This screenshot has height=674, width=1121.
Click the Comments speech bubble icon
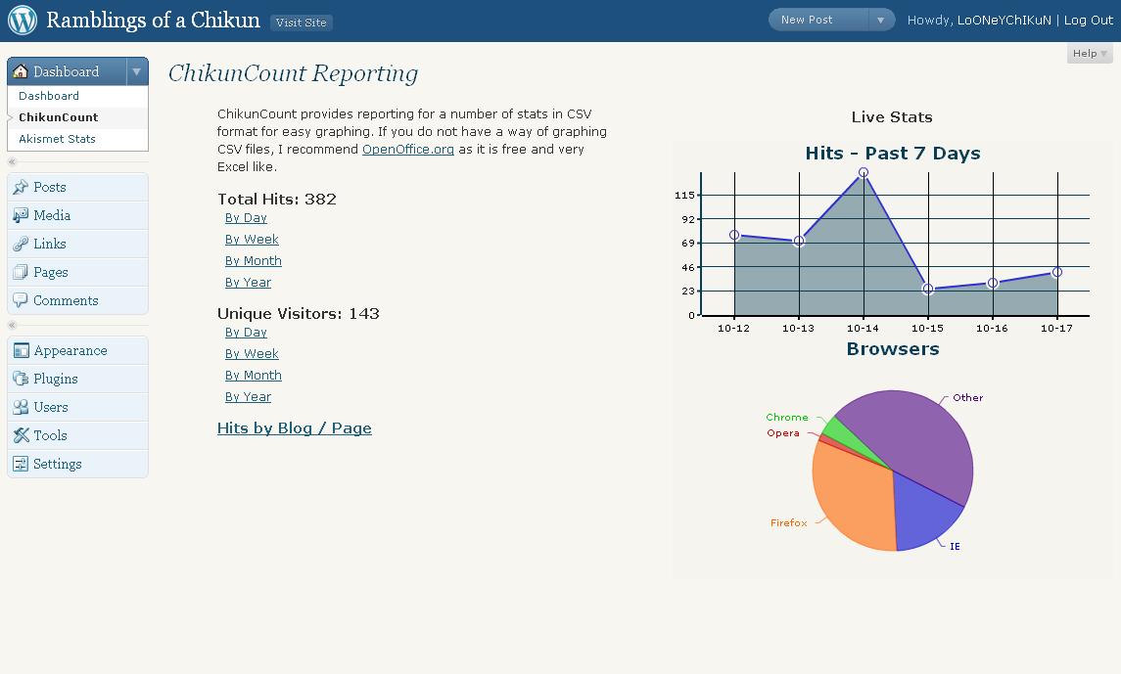pyautogui.click(x=21, y=300)
